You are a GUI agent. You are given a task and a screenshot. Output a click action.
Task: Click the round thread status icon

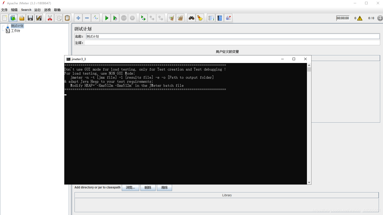click(x=380, y=18)
